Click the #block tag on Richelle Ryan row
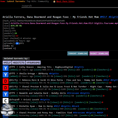The height and width of the screenshot is (118, 118). [x=75, y=106]
